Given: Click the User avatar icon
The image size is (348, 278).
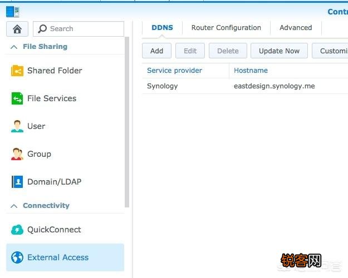Looking at the screenshot, I should point(17,126).
